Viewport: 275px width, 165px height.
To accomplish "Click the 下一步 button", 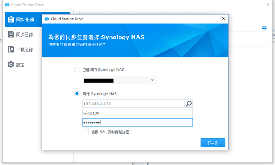I will 213,143.
